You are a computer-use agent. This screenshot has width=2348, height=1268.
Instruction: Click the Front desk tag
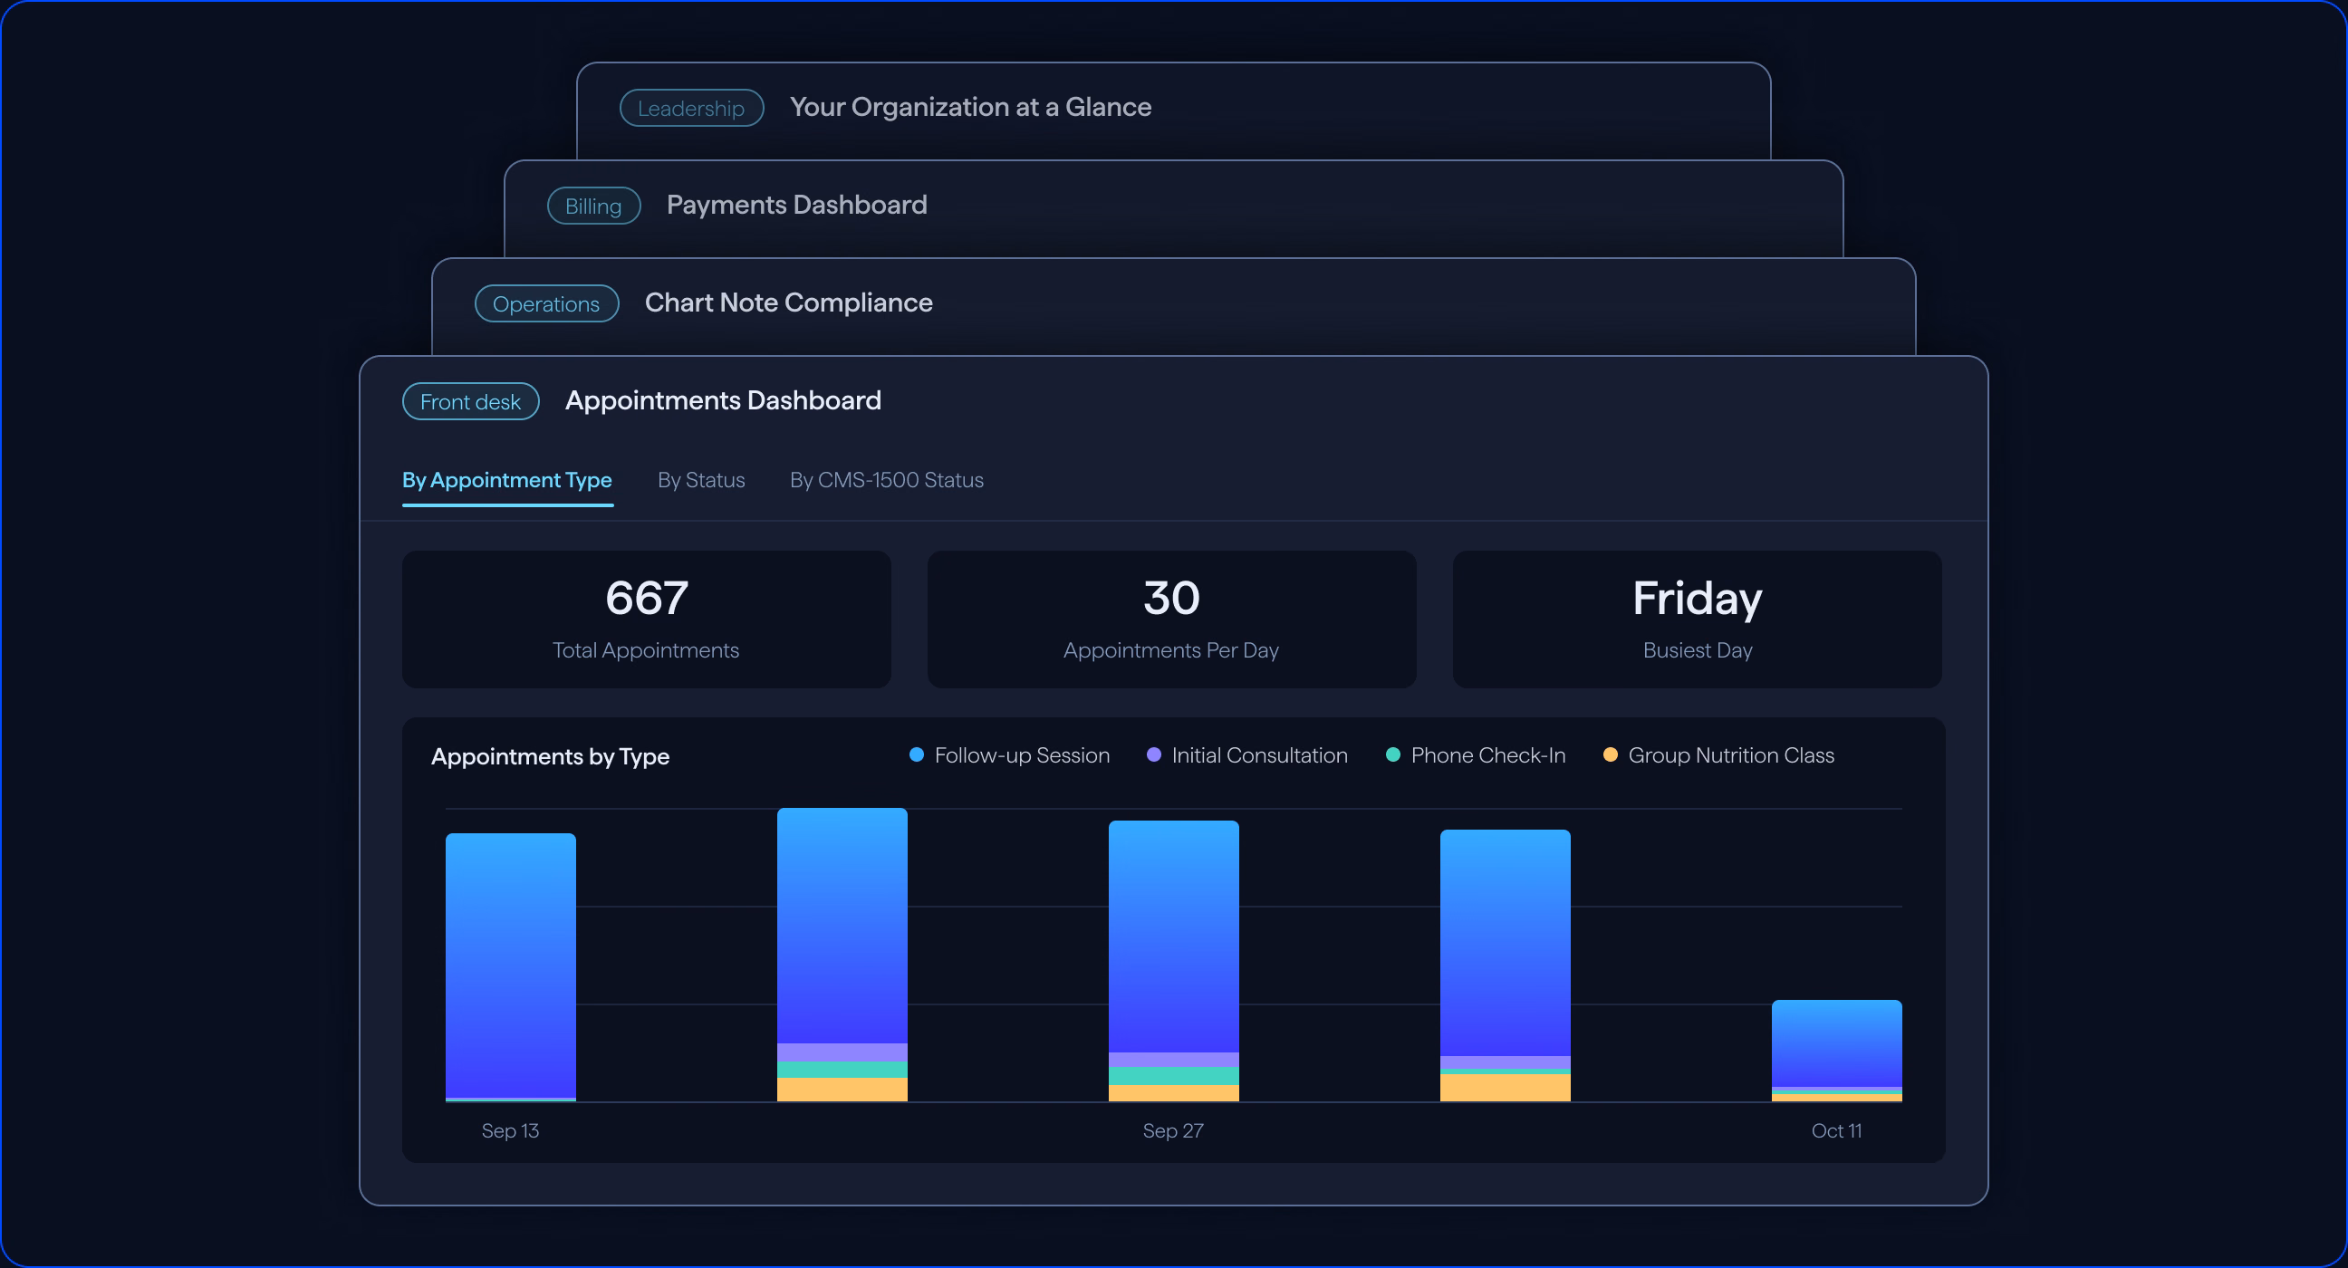point(470,402)
